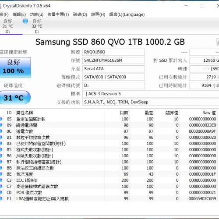Click raw value 000000000021
Screen dimensions: 219x219
point(202,193)
